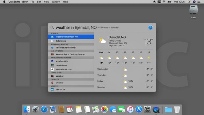Open QuickTime Player in the Dock
Image resolution: width=204 pixels, height=115 pixels.
pyautogui.click(x=156, y=109)
